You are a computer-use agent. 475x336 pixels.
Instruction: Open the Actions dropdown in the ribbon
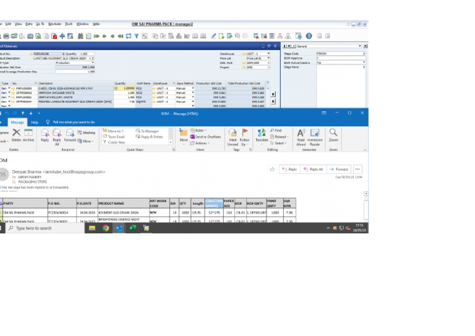pos(200,143)
